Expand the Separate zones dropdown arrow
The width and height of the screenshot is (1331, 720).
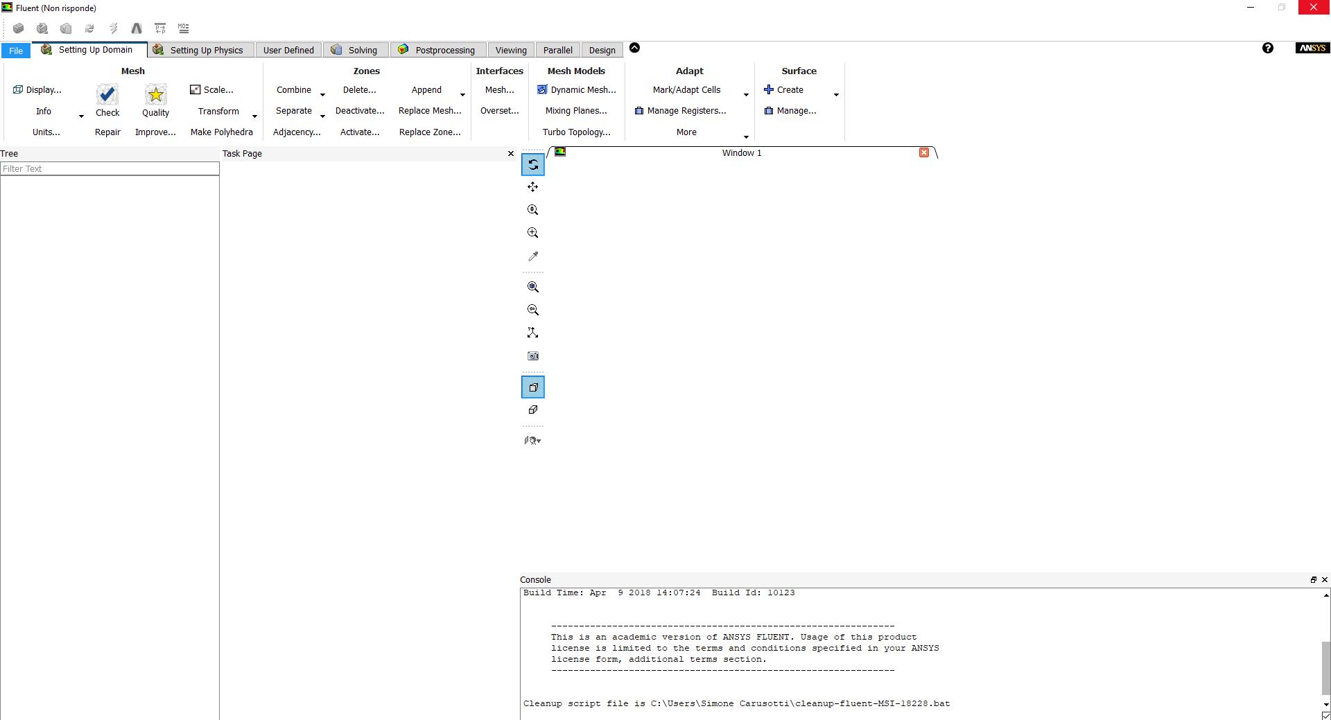click(322, 116)
